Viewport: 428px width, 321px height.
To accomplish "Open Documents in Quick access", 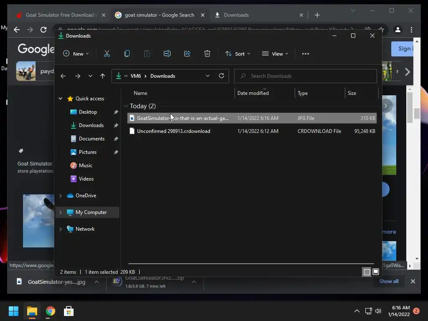I will coord(92,139).
